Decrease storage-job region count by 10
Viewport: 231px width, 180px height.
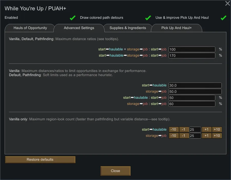tap(174, 136)
